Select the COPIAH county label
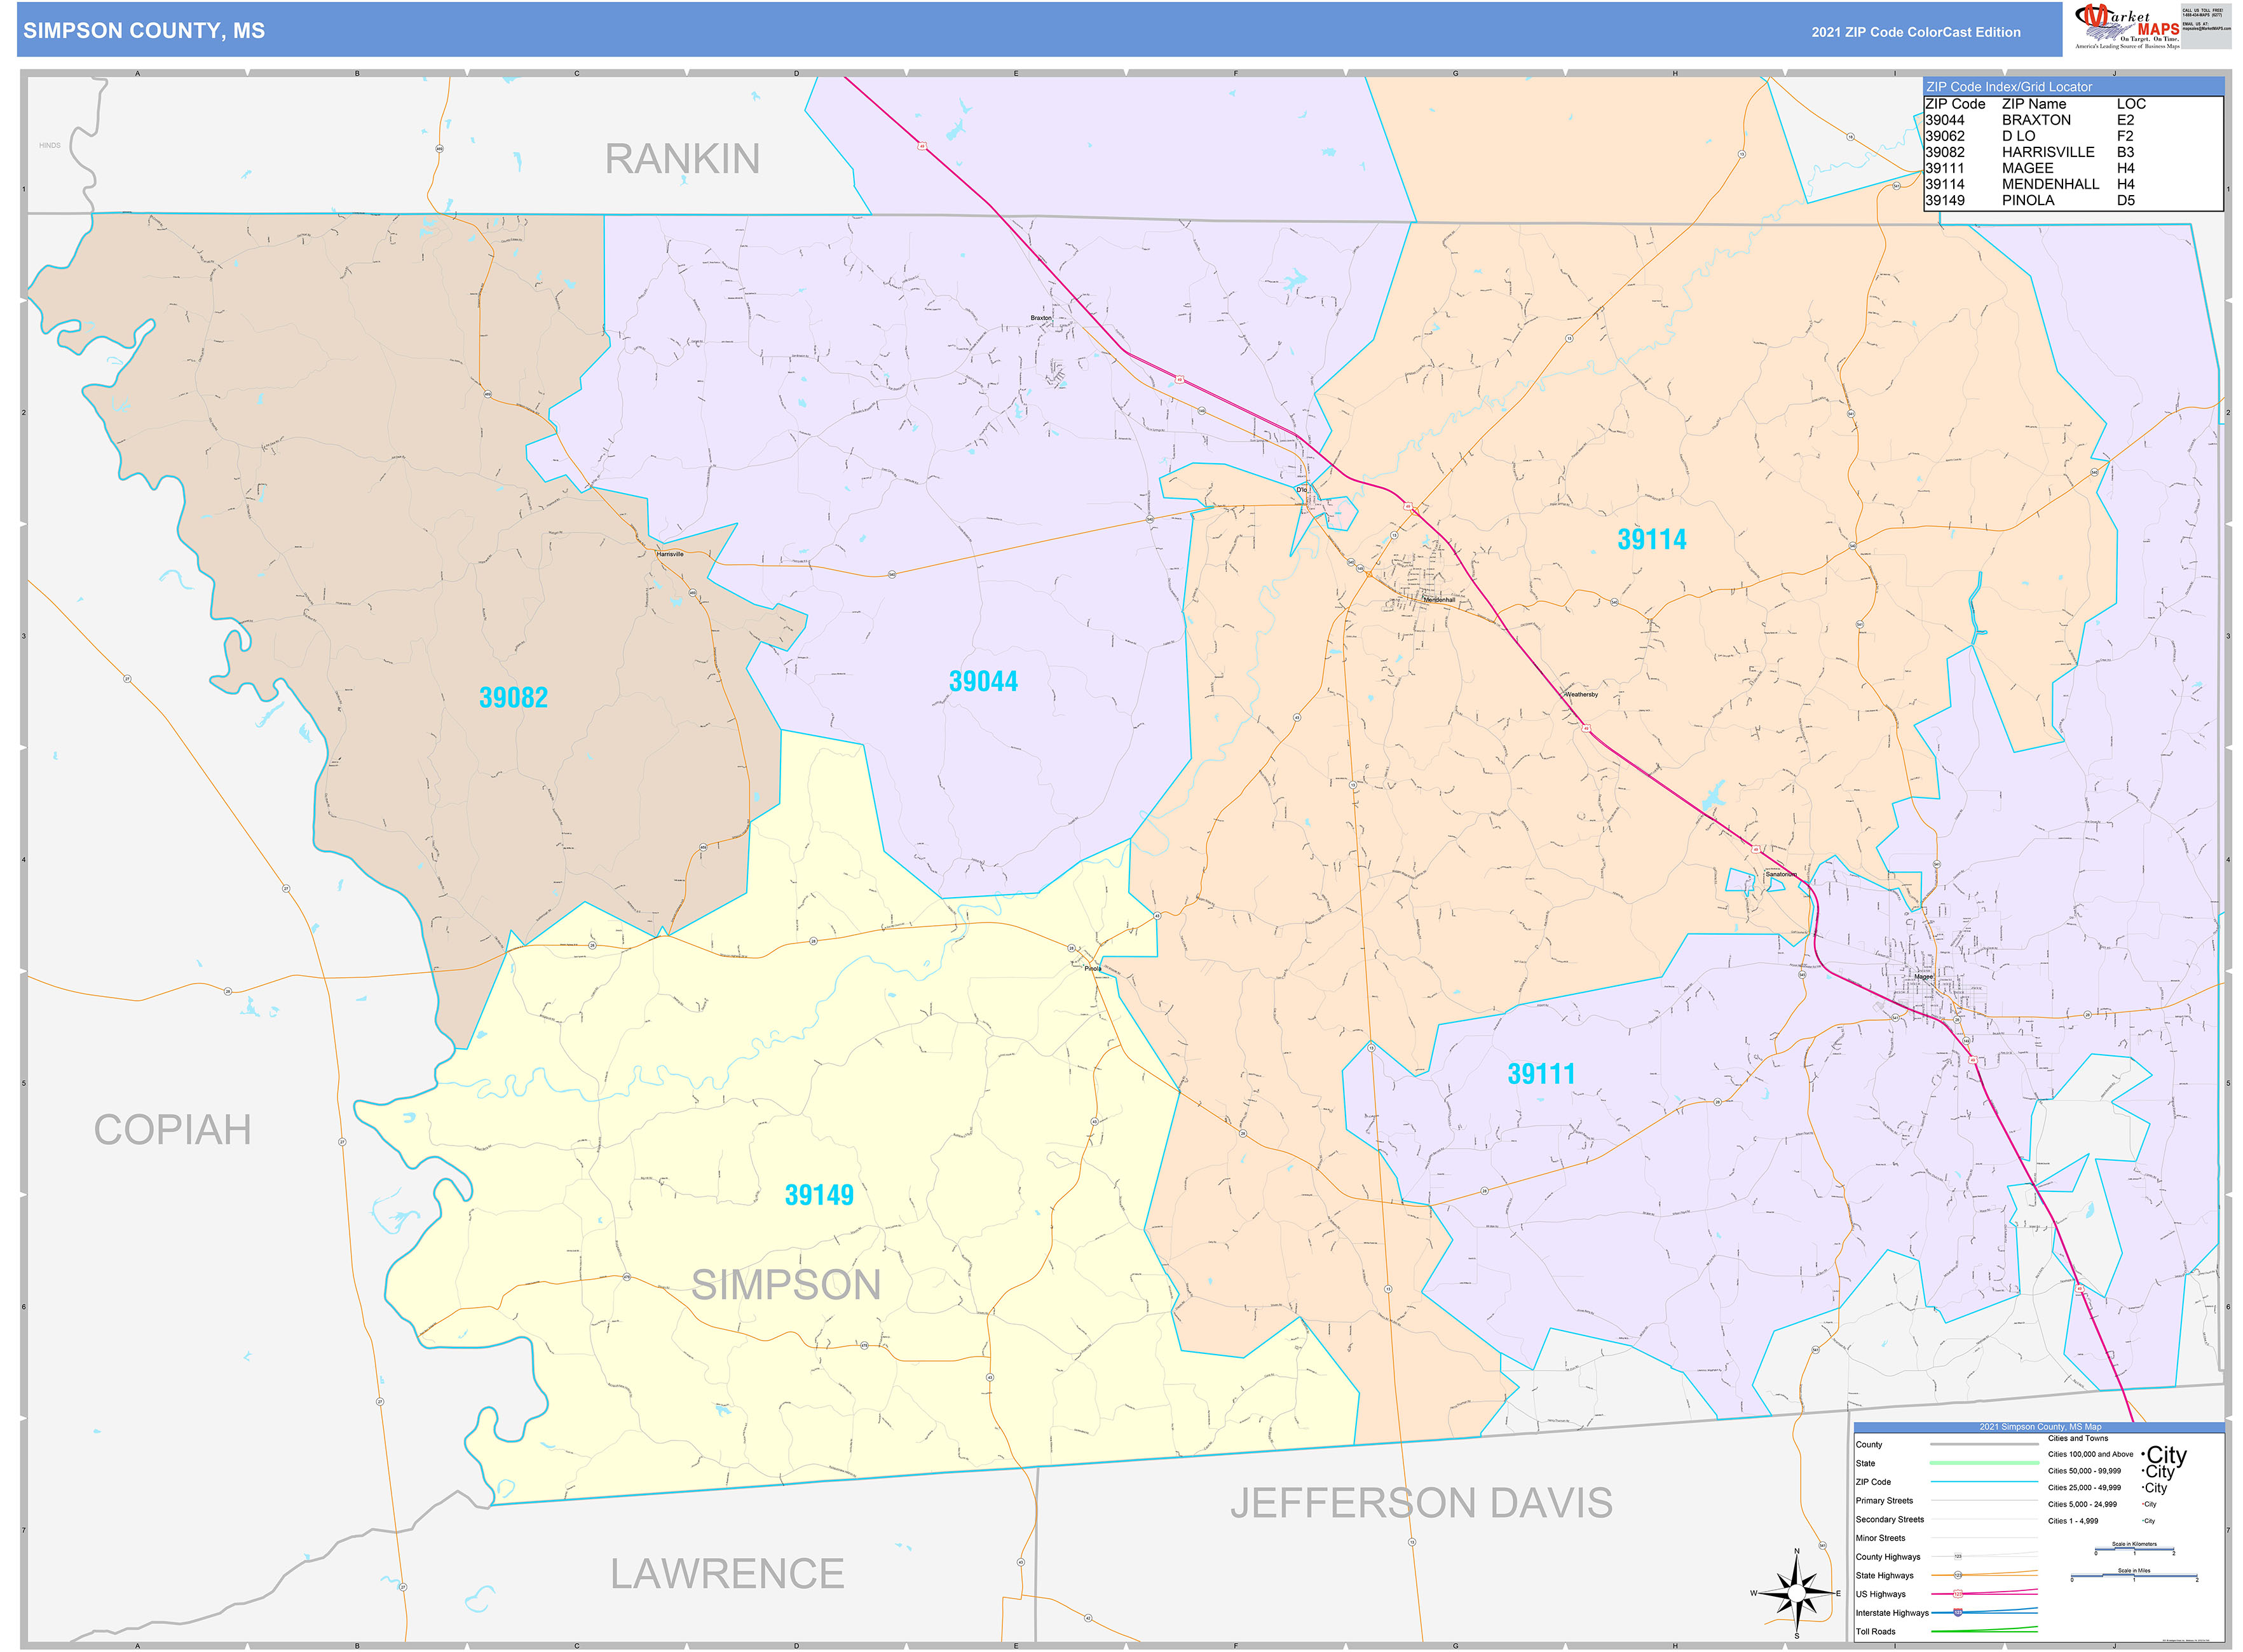 pos(172,1130)
